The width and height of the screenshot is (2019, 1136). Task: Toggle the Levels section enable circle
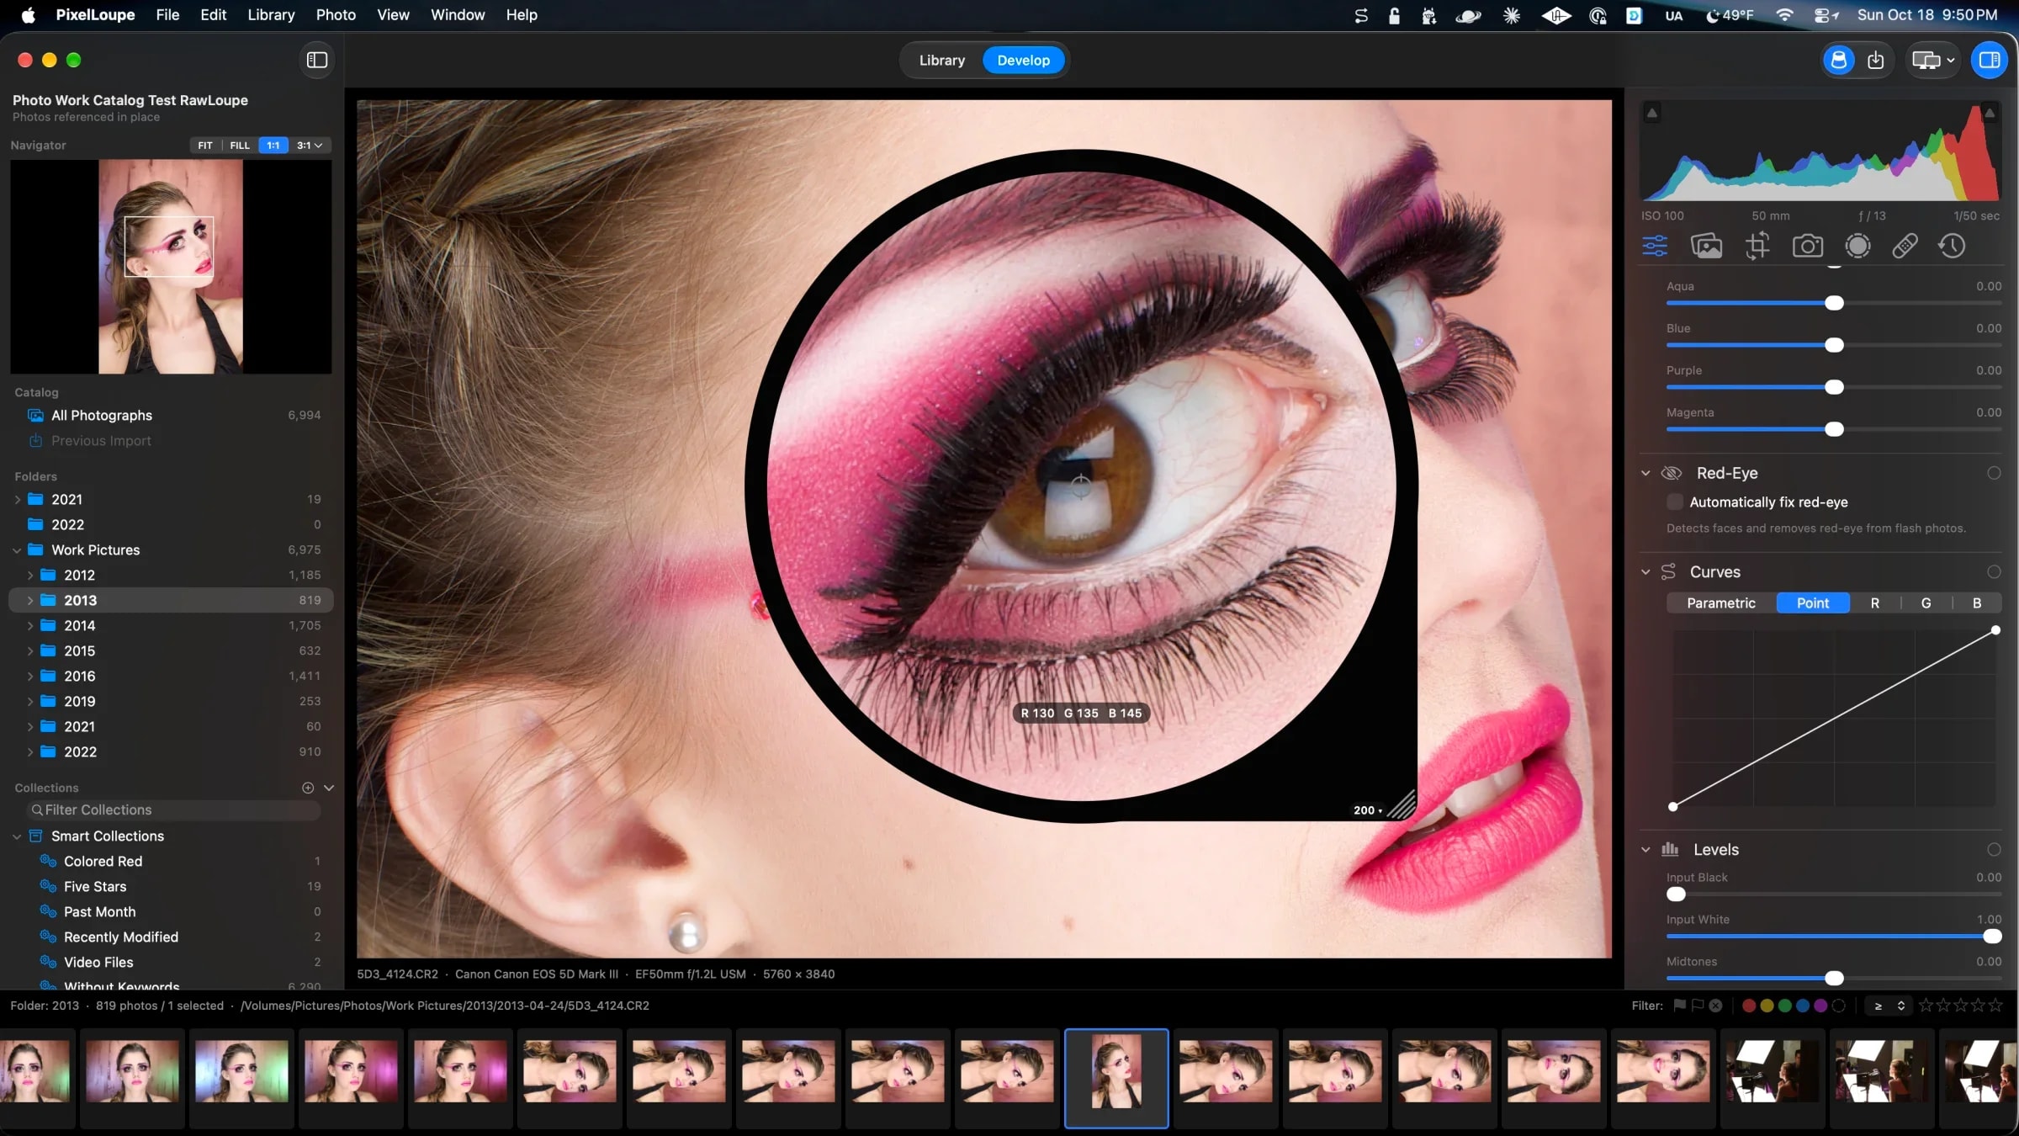pos(1994,849)
